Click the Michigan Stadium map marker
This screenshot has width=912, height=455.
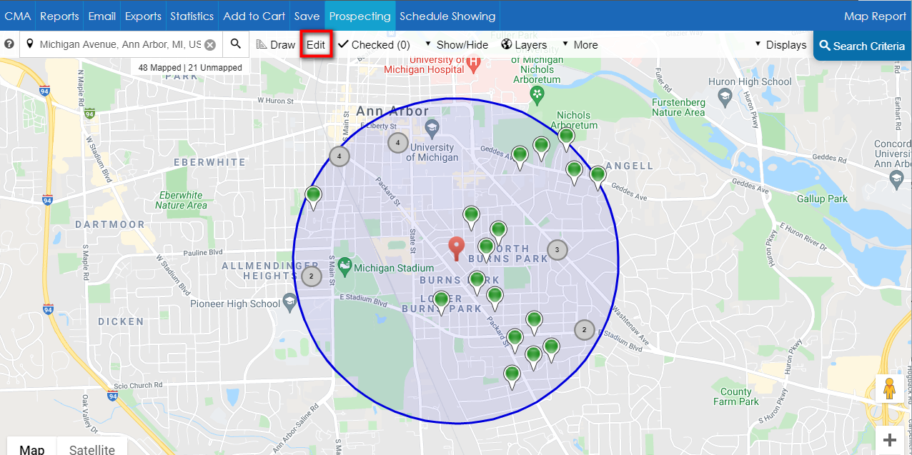345,266
